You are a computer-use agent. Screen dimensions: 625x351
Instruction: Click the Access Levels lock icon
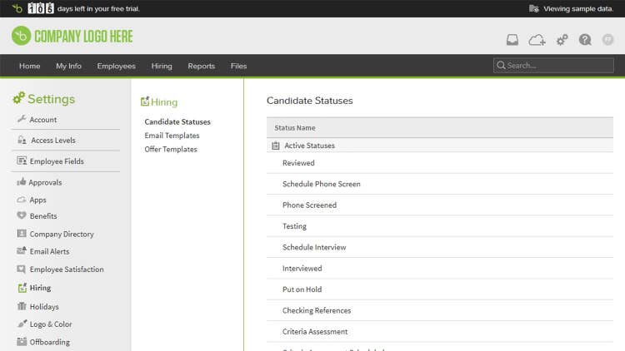pyautogui.click(x=22, y=140)
